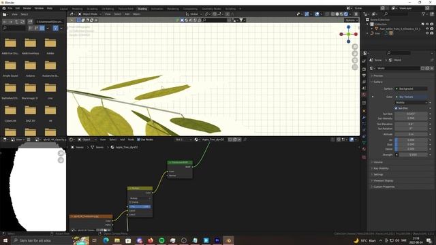Toggle the Sun Disc checkbox
This screenshot has width=436, height=245.
396,108
